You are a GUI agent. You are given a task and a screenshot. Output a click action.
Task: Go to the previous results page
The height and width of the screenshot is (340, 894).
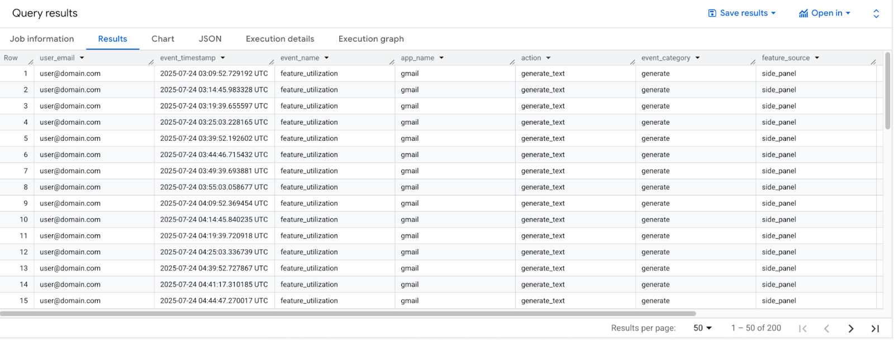point(826,328)
